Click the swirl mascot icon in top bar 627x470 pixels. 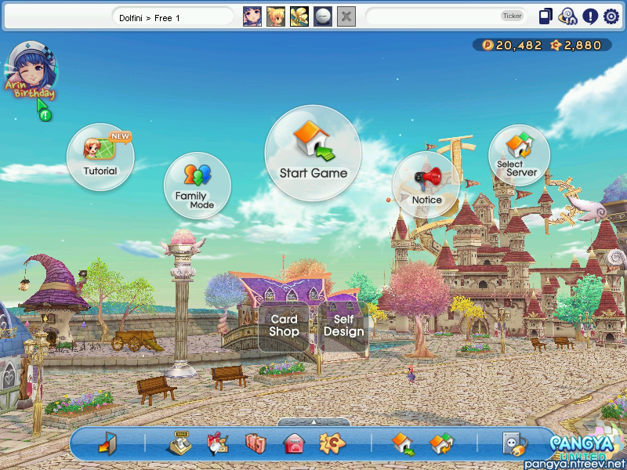567,16
